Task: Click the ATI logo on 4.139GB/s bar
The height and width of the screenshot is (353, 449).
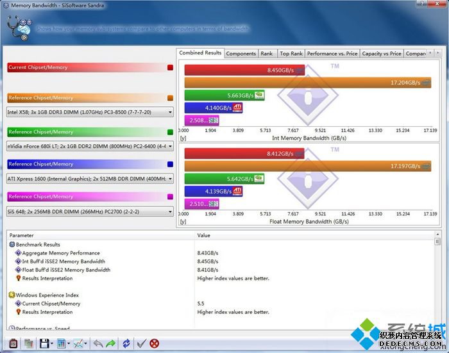Action: [x=237, y=191]
